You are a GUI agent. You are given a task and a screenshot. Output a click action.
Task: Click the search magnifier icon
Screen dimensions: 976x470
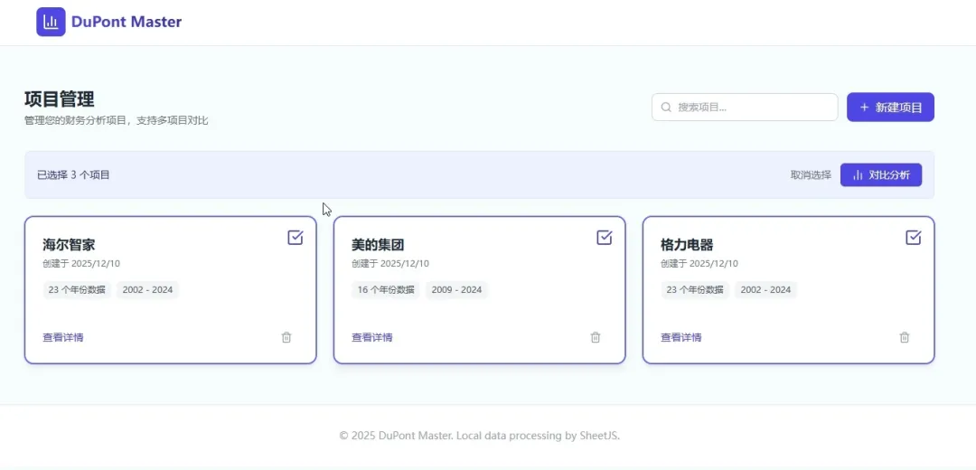(666, 107)
